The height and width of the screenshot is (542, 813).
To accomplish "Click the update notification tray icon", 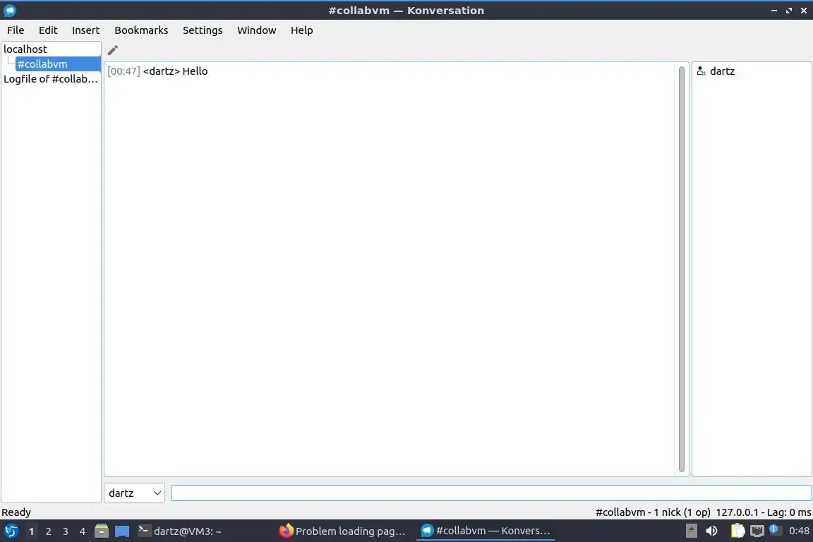I will click(x=775, y=530).
